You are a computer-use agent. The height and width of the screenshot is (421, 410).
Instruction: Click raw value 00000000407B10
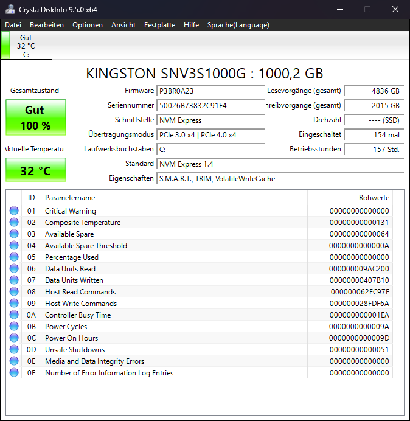360,280
